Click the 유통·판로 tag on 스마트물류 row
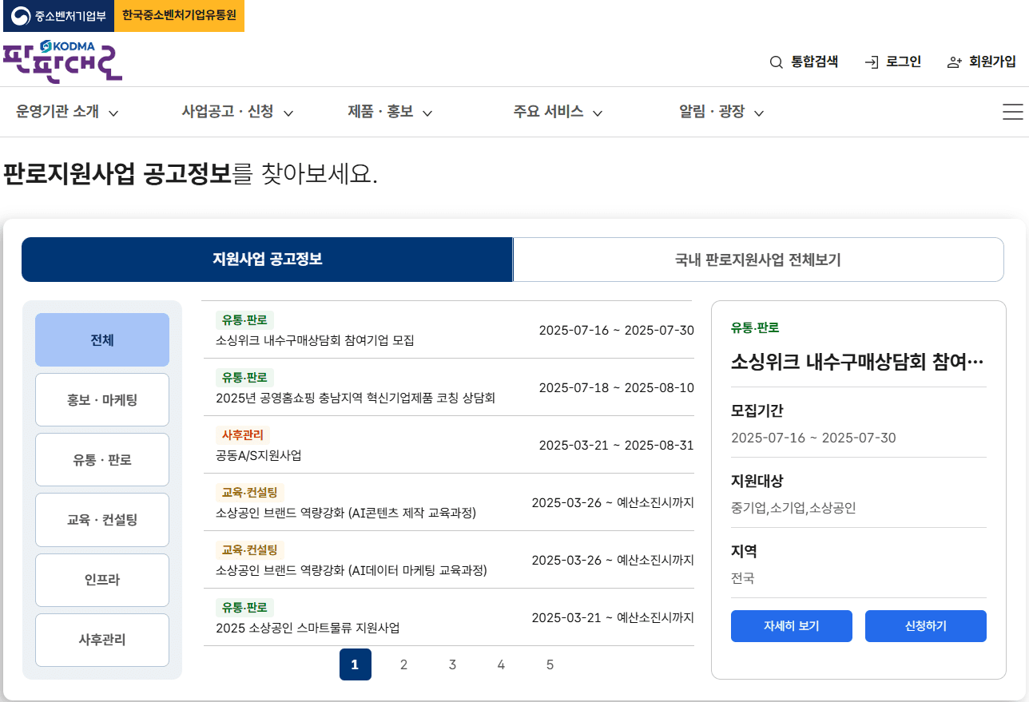Screen dimensions: 1029x702 [x=244, y=608]
